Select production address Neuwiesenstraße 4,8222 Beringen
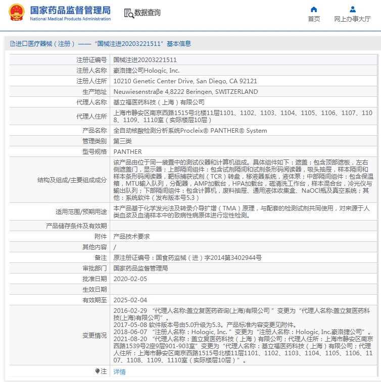Viewport: 381px width, 382px height. click(x=185, y=92)
